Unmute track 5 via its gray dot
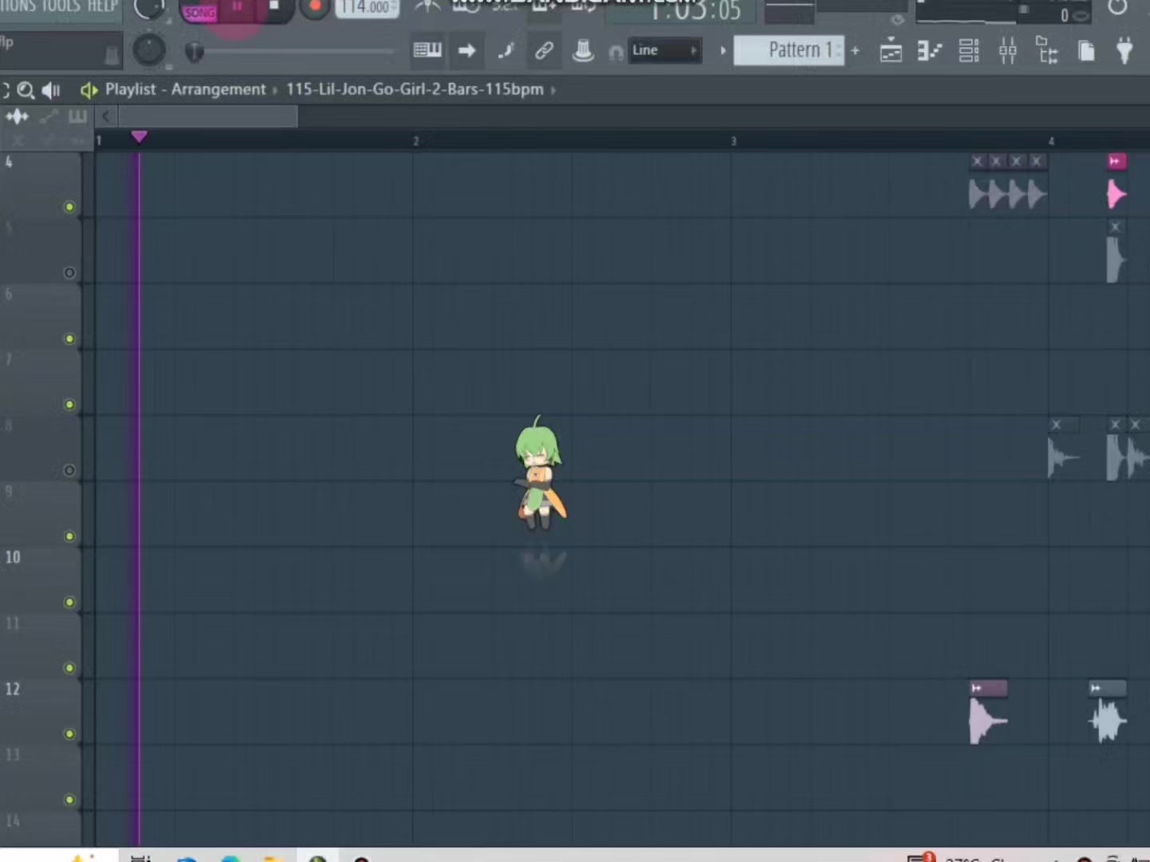 pyautogui.click(x=69, y=273)
